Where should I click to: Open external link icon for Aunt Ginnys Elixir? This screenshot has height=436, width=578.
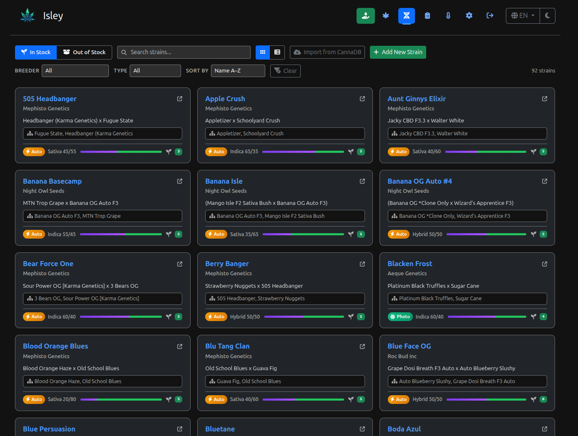pyautogui.click(x=545, y=99)
